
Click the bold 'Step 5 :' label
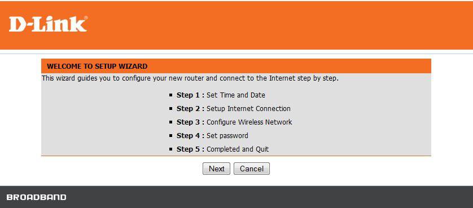click(190, 149)
